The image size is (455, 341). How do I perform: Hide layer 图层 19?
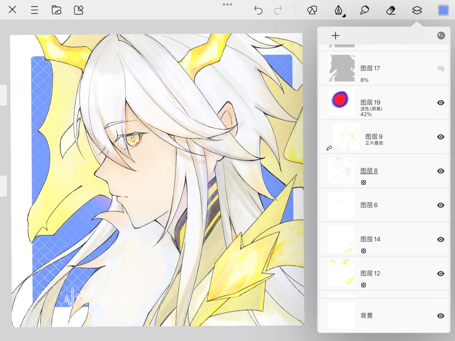pyautogui.click(x=441, y=103)
